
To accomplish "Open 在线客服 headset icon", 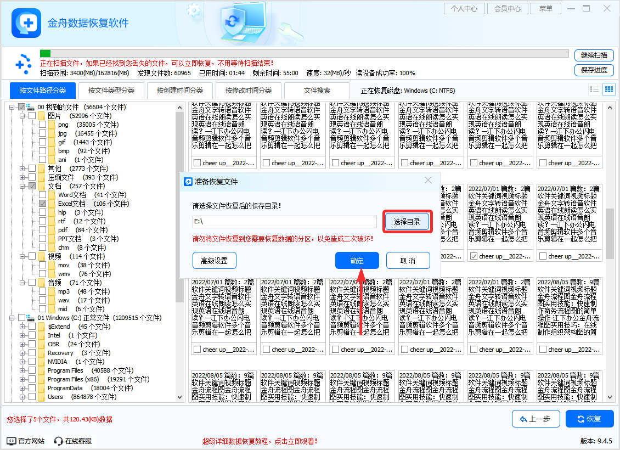I will [x=59, y=441].
